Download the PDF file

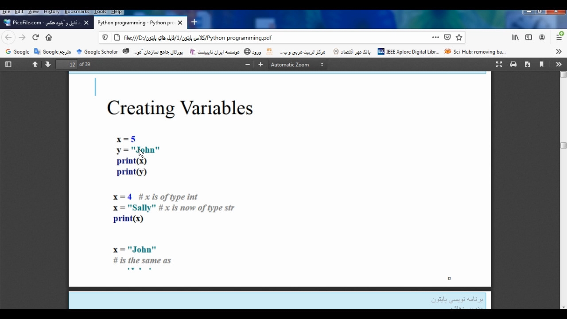click(527, 65)
